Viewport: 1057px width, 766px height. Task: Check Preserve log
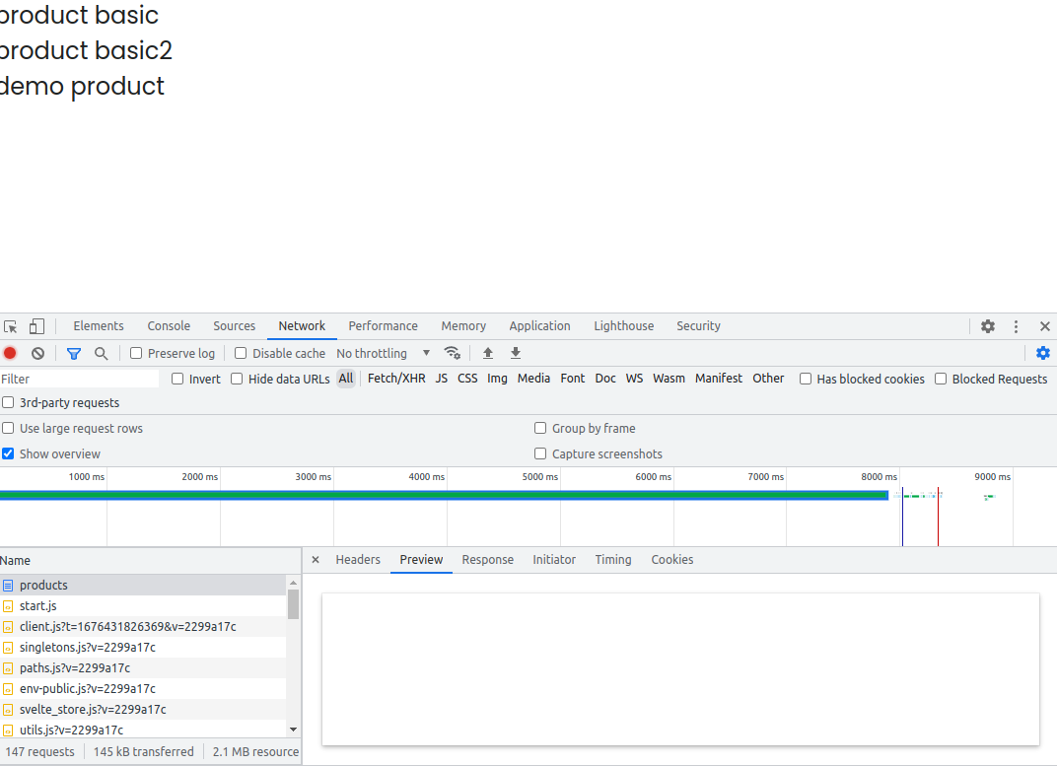click(x=135, y=353)
